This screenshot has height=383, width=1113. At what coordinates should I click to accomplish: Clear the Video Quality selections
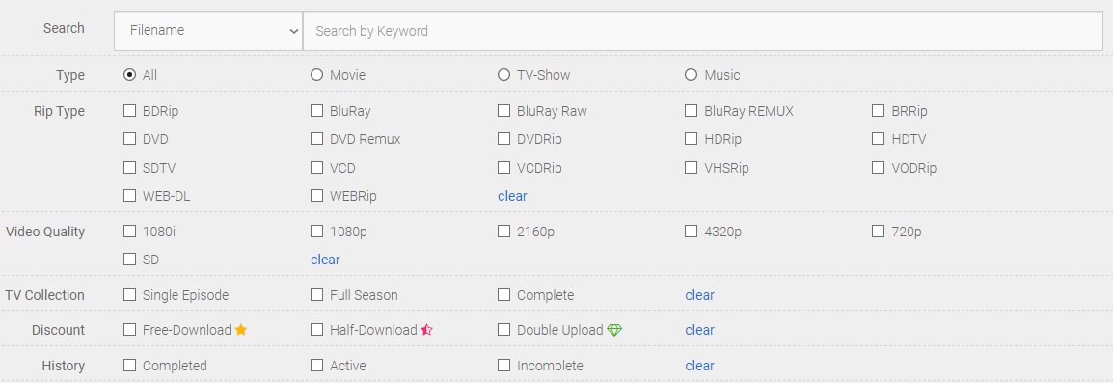coord(325,260)
